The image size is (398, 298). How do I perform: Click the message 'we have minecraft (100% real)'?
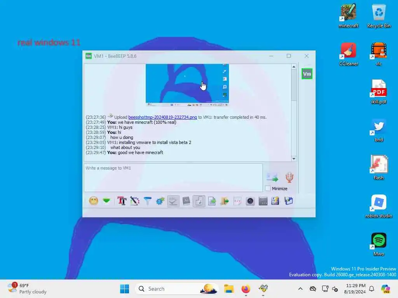[147, 122]
